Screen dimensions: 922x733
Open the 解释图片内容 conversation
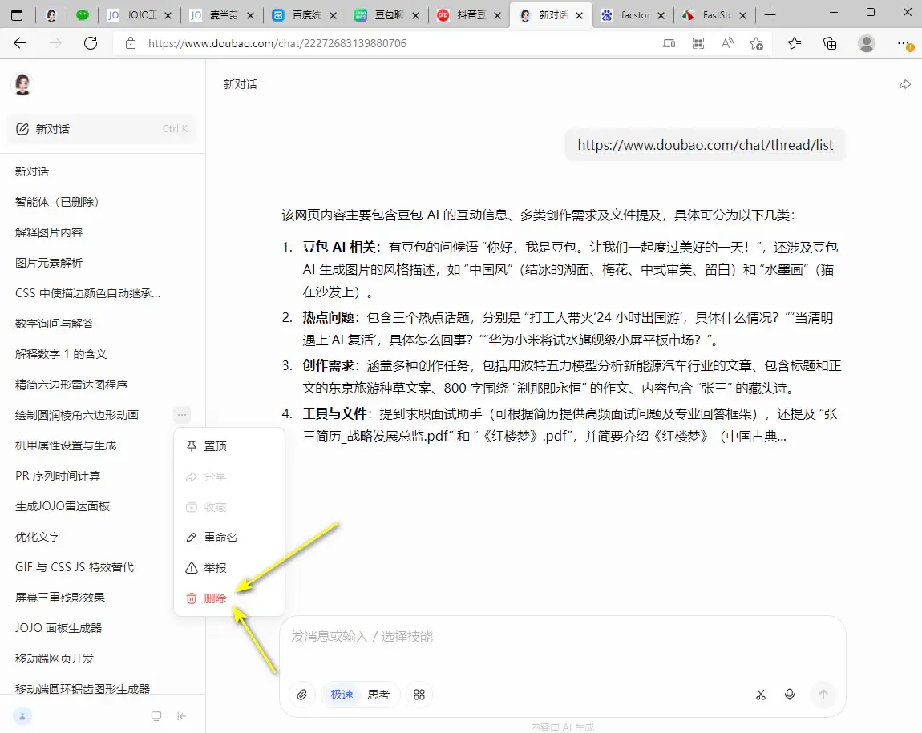[x=103, y=232]
